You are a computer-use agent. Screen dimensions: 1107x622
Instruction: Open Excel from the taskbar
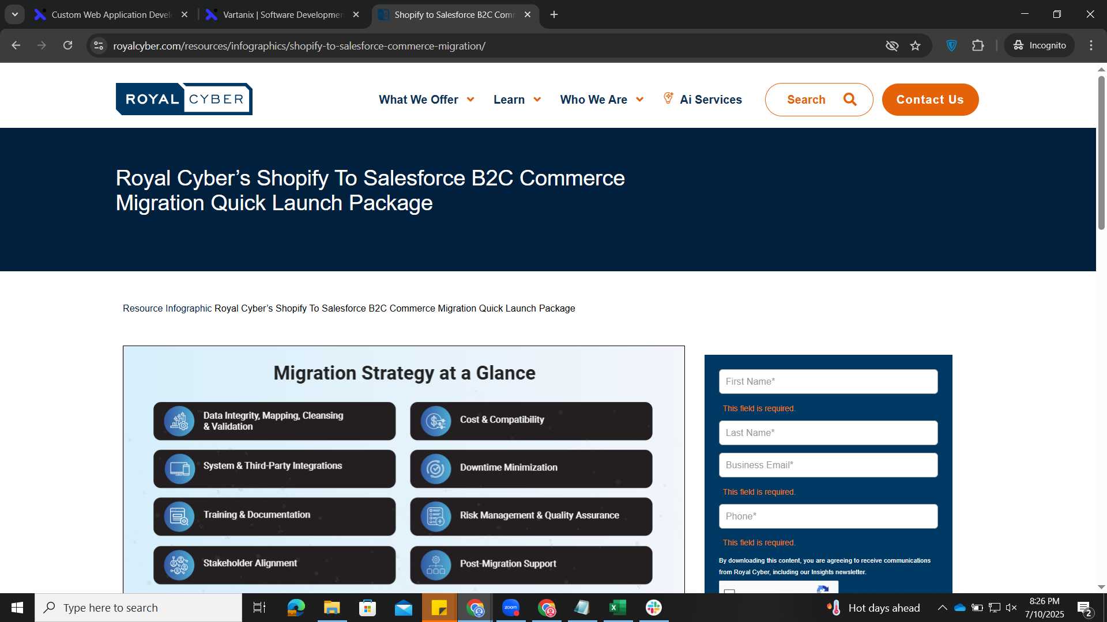coord(618,608)
